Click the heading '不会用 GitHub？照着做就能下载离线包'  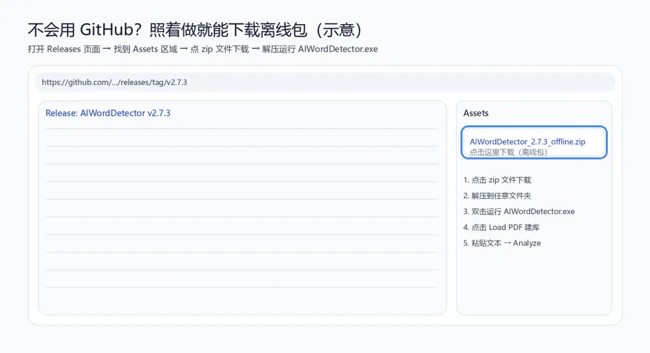tap(196, 30)
